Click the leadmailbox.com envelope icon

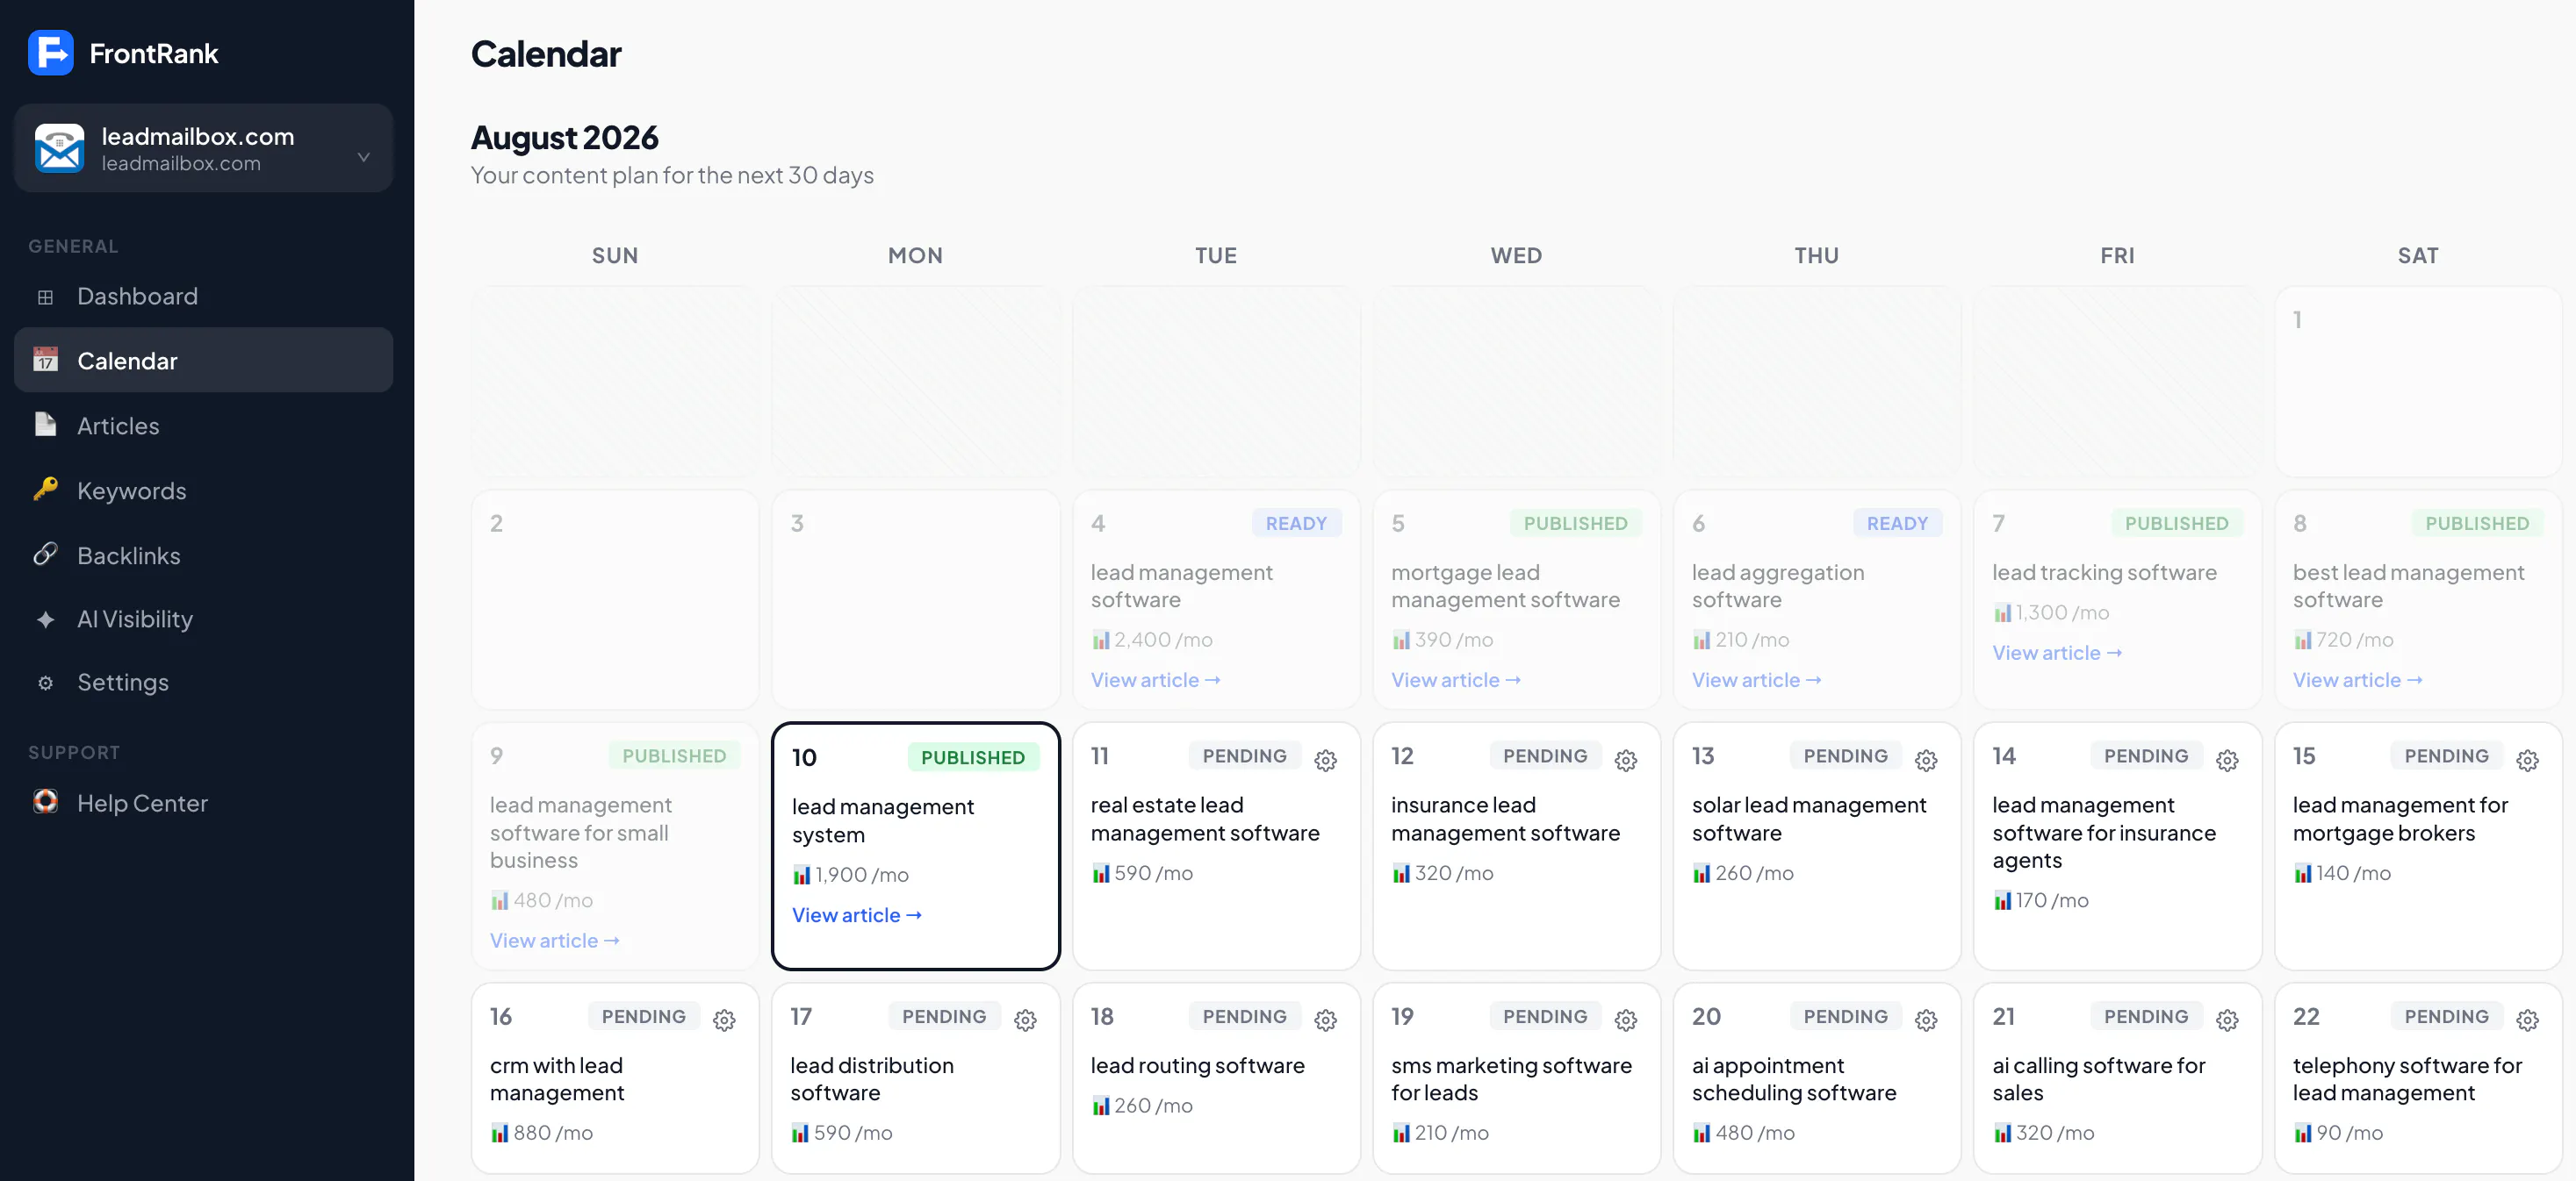59,148
